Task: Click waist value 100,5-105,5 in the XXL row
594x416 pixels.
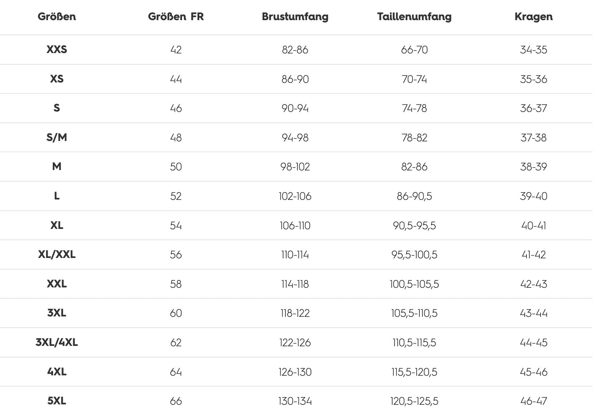Action: click(414, 284)
